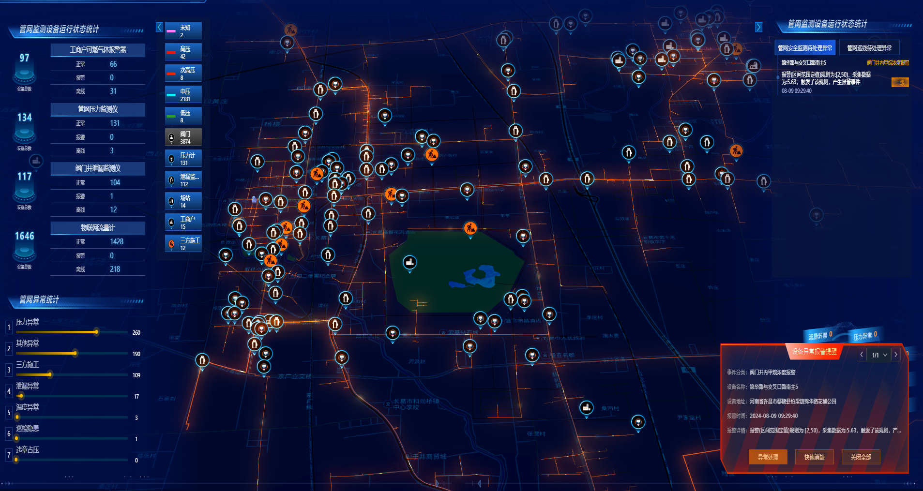The height and width of the screenshot is (491, 923).
Task: Toggle the 高压 pipeline legend item
Action: click(183, 52)
